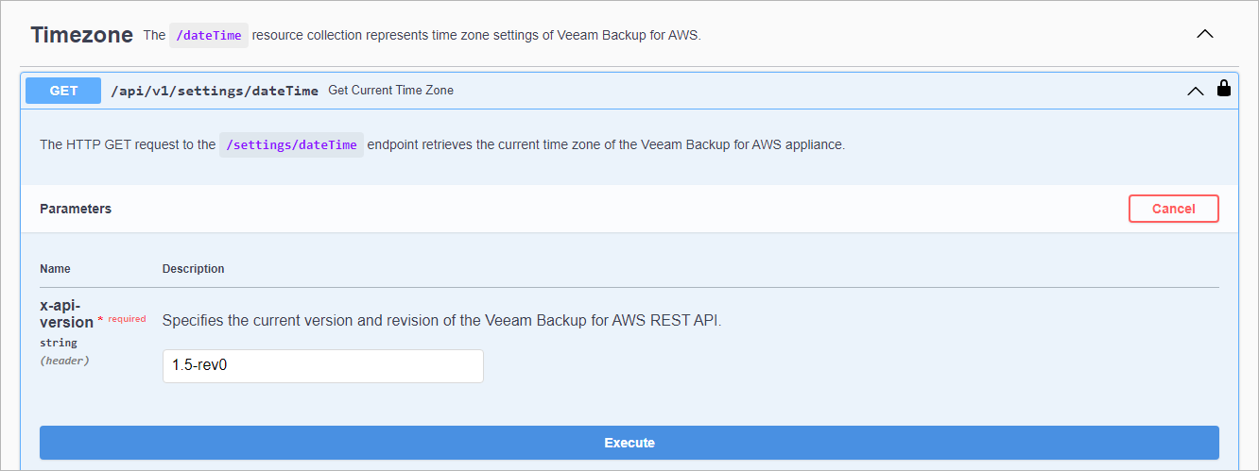Image resolution: width=1259 pixels, height=471 pixels.
Task: Click the Timezone section heading
Action: (x=81, y=35)
